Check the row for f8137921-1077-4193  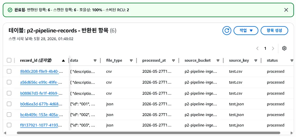tap(9, 125)
